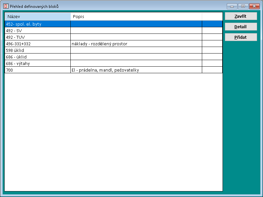The height and width of the screenshot is (197, 263).
Task: Select the 686 - úklid block
Action: 37,57
